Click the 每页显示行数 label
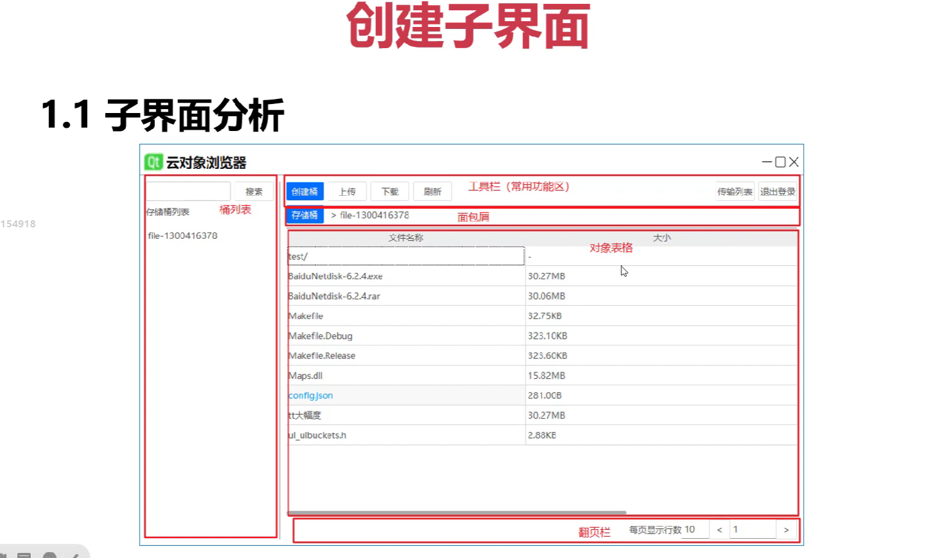The width and height of the screenshot is (926, 558). (655, 530)
